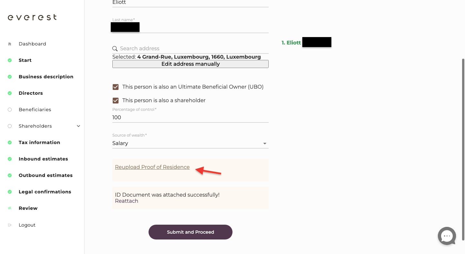This screenshot has width=465, height=254.
Task: Click the Dashboard home icon
Action: pyautogui.click(x=10, y=44)
